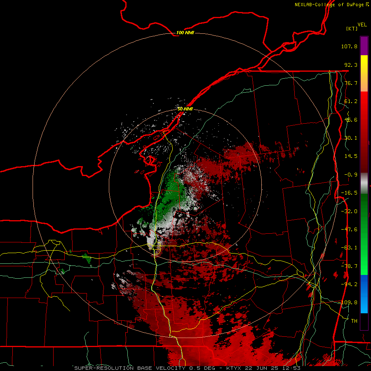Click the 107.8 velocity scale value
Viewport: 371px width, 371px height.
click(349, 46)
